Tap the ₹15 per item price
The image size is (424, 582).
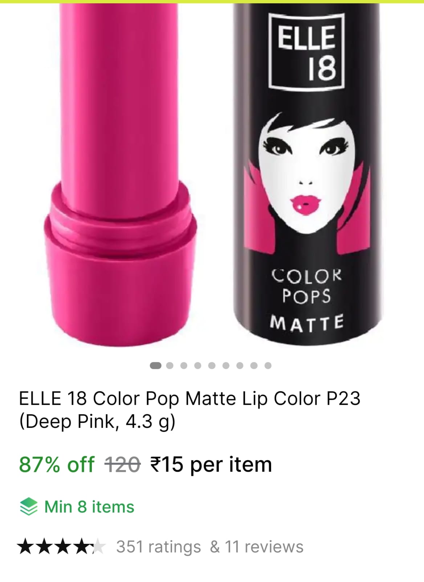pyautogui.click(x=211, y=465)
